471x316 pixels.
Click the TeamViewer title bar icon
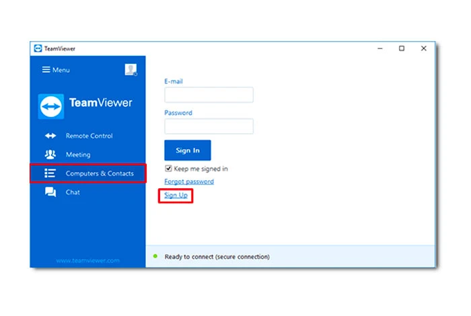click(x=38, y=48)
